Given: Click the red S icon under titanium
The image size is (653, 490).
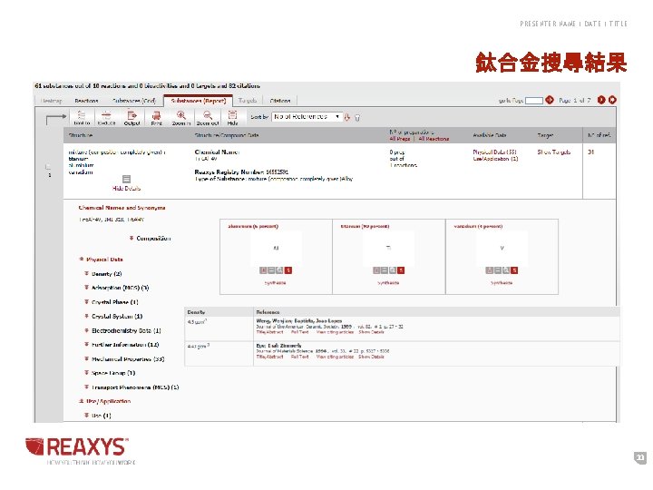Looking at the screenshot, I should 401,270.
